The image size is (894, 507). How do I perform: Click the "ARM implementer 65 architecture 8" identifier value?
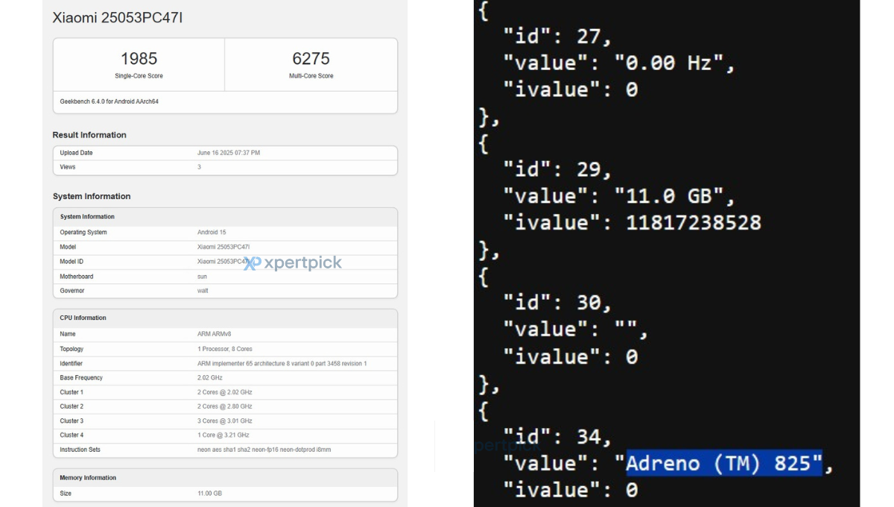pyautogui.click(x=282, y=364)
